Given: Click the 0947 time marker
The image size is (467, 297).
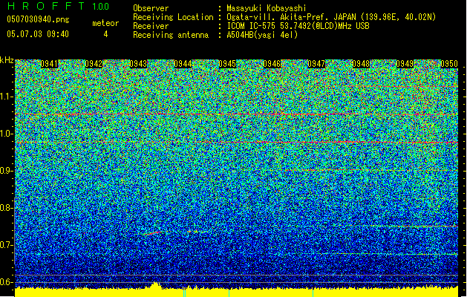Looking at the screenshot, I should pyautogui.click(x=316, y=64).
